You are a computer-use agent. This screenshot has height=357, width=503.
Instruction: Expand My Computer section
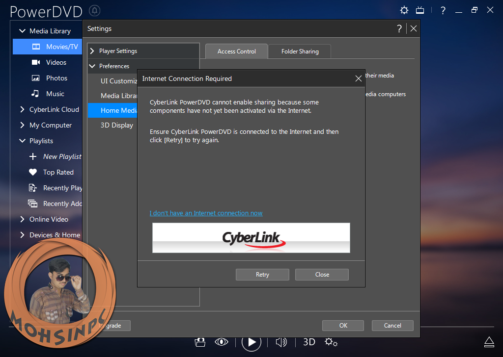click(22, 125)
